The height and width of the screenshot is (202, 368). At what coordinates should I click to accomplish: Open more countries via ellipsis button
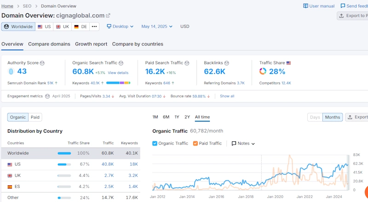click(x=94, y=27)
